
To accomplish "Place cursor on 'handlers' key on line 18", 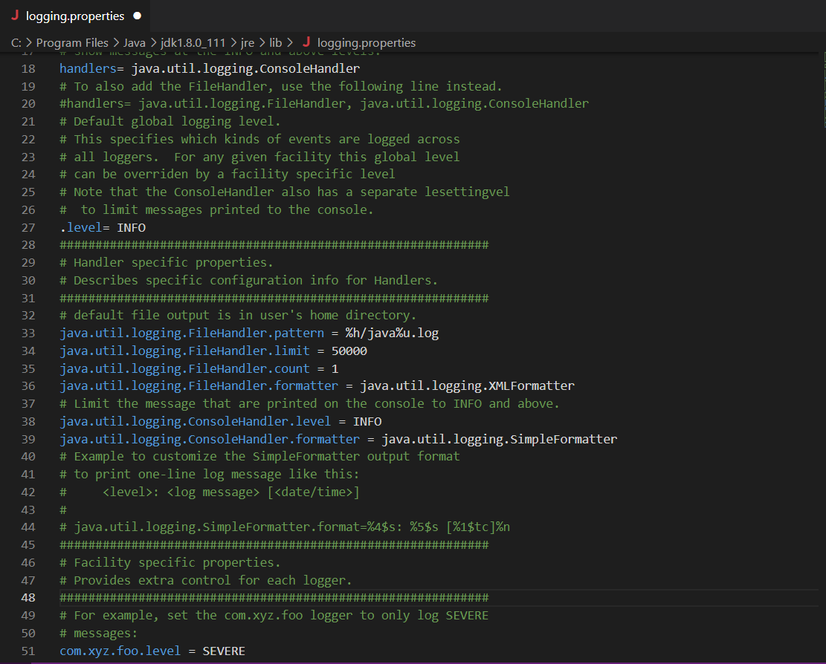I will click(88, 68).
